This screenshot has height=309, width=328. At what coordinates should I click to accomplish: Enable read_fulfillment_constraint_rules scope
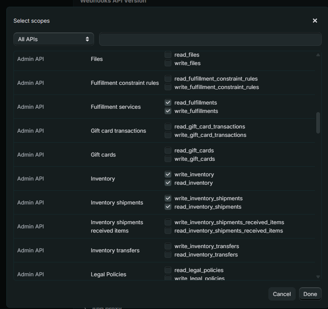168,79
